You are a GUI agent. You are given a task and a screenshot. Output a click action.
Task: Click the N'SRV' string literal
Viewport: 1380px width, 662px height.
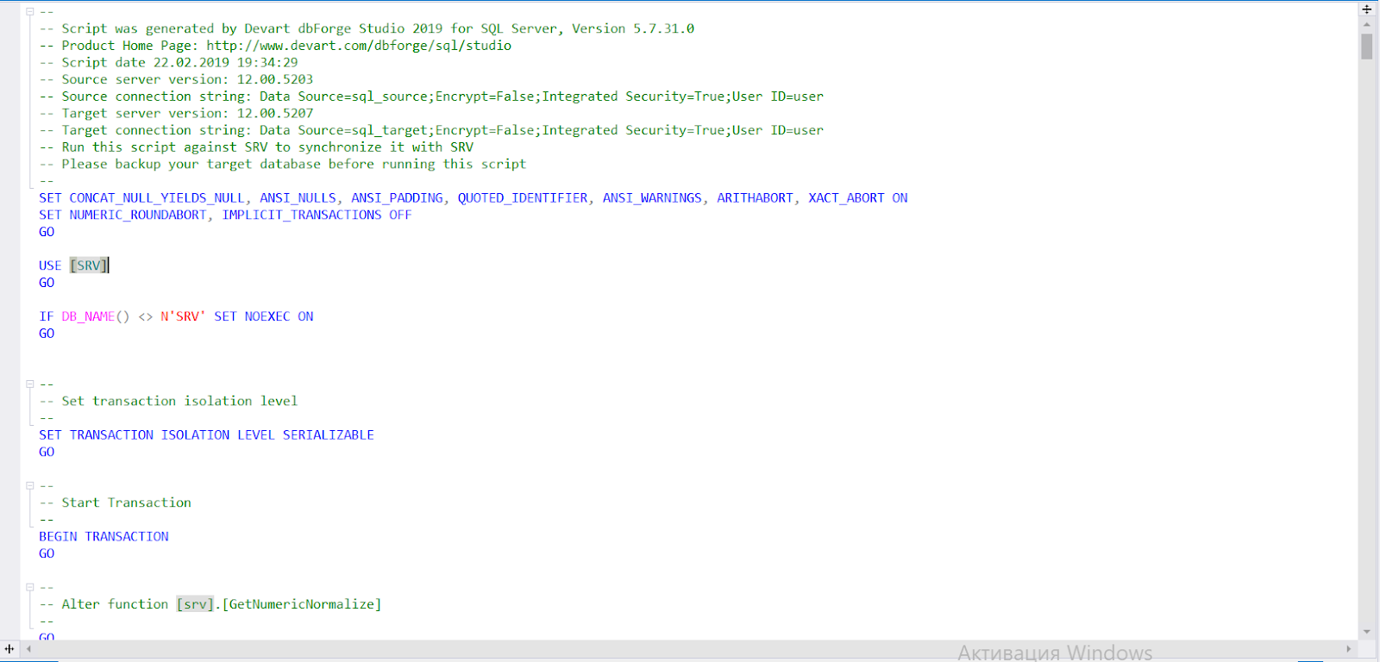pyautogui.click(x=183, y=316)
